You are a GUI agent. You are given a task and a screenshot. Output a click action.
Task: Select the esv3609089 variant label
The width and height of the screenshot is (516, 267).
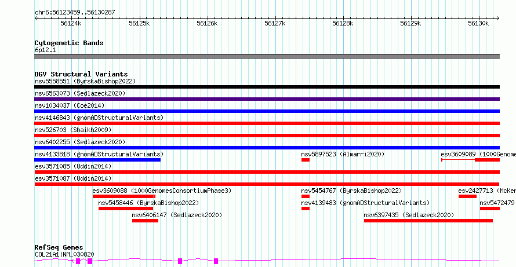(478, 154)
